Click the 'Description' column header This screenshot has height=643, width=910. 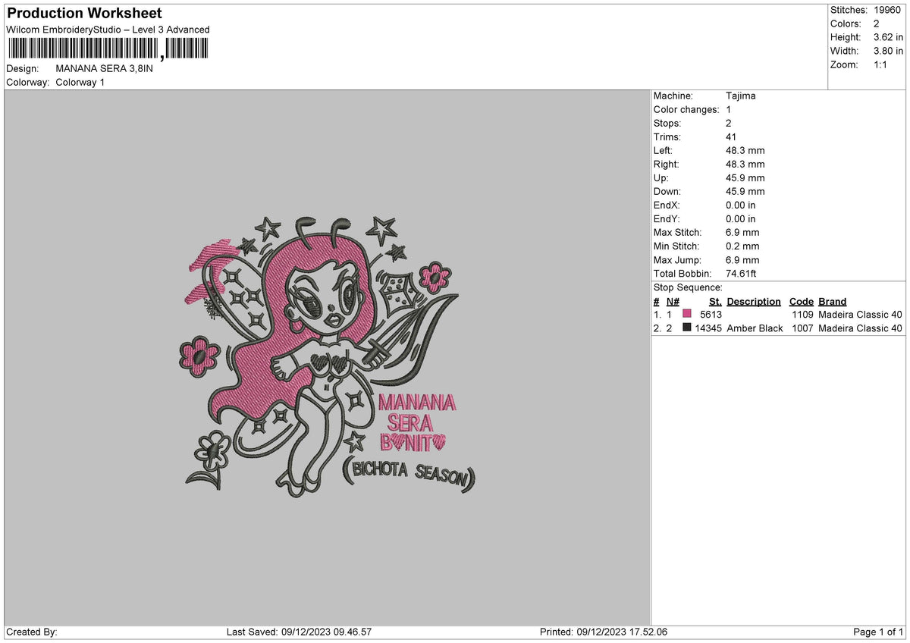[x=754, y=301]
